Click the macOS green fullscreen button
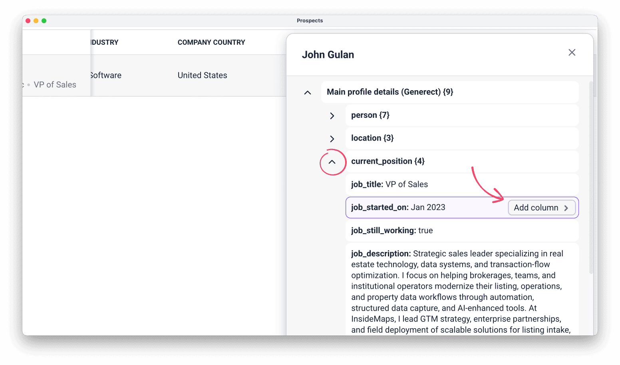Image resolution: width=620 pixels, height=365 pixels. point(44,21)
